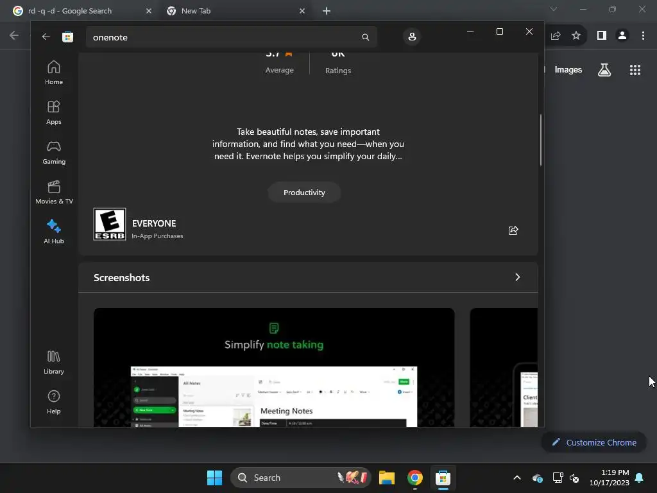Open Chrome three-dot menu
The width and height of the screenshot is (657, 493).
tap(643, 36)
